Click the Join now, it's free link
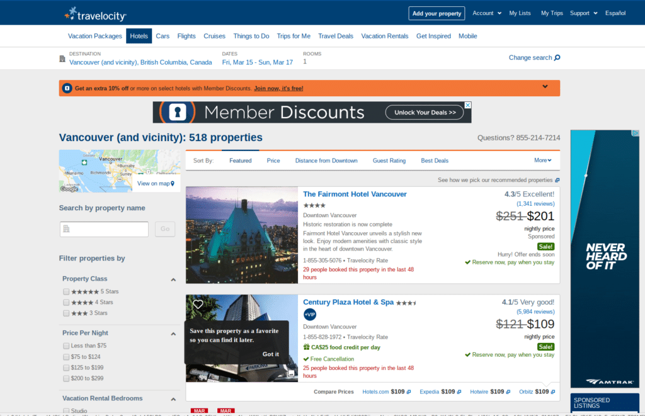645x416 pixels. 278,88
